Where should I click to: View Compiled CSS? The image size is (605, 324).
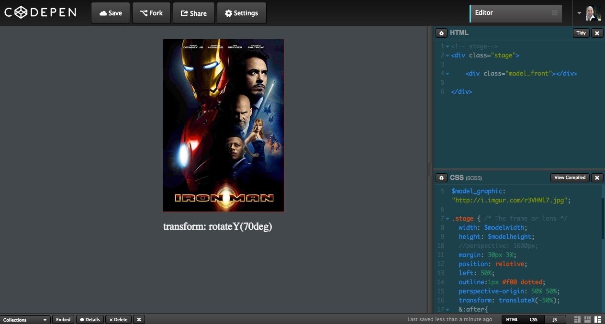coord(570,178)
